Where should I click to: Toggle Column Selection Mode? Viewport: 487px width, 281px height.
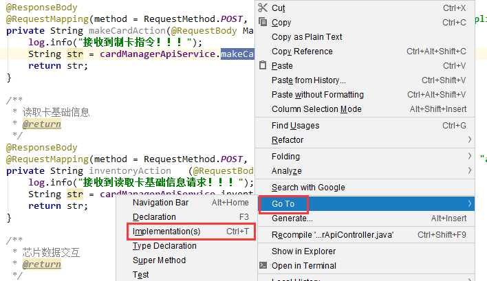pyautogui.click(x=365, y=109)
